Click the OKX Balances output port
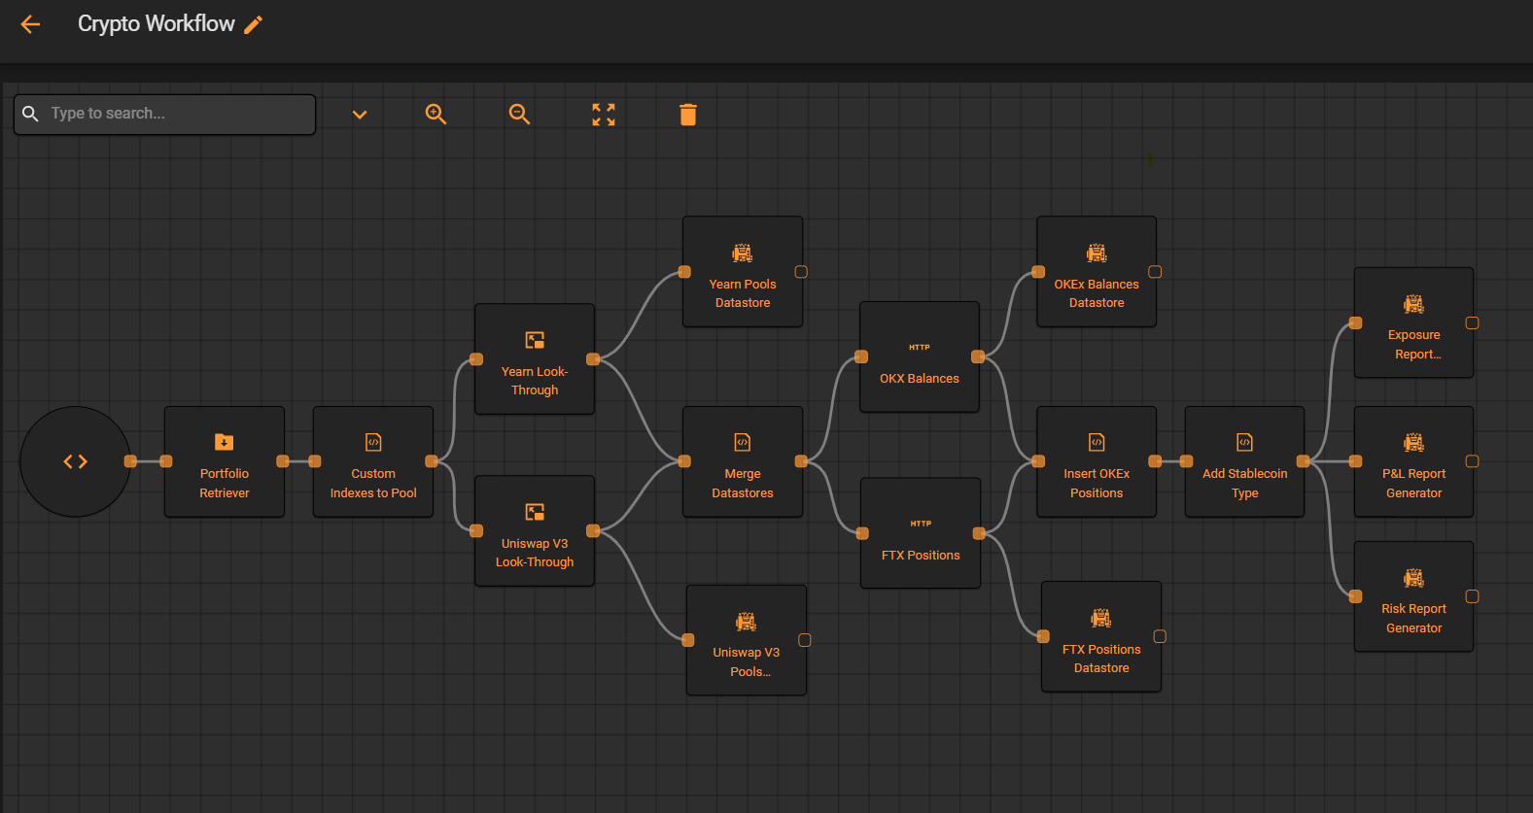The image size is (1533, 813). click(x=978, y=356)
